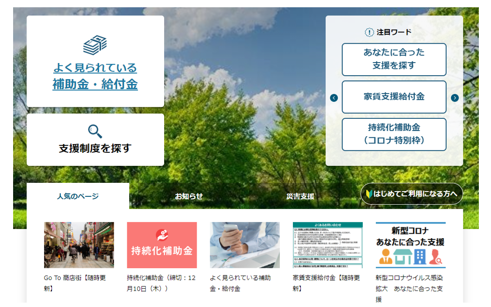Select 家賃支援給付金 keyword button
491x307 pixels.
(x=394, y=97)
